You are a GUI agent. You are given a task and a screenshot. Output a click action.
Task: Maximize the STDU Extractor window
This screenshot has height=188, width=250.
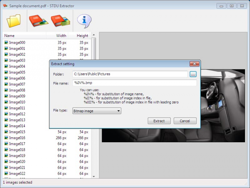232,6
